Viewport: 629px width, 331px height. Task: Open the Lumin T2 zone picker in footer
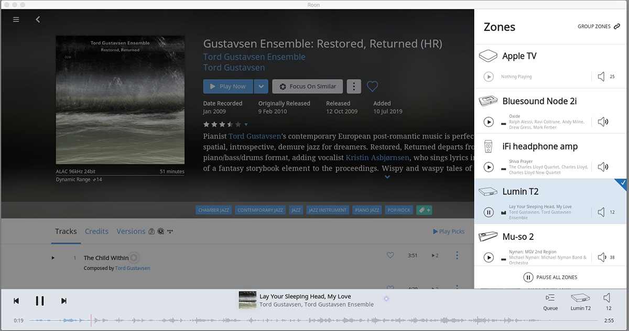pos(580,302)
